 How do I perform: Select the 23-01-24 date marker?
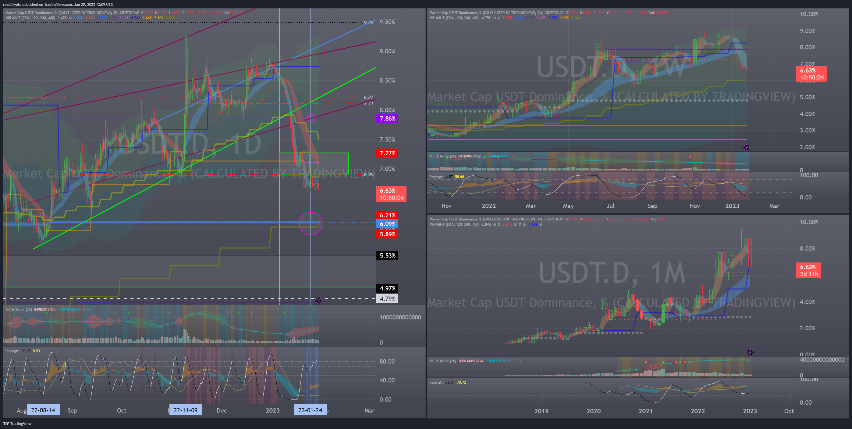(310, 410)
